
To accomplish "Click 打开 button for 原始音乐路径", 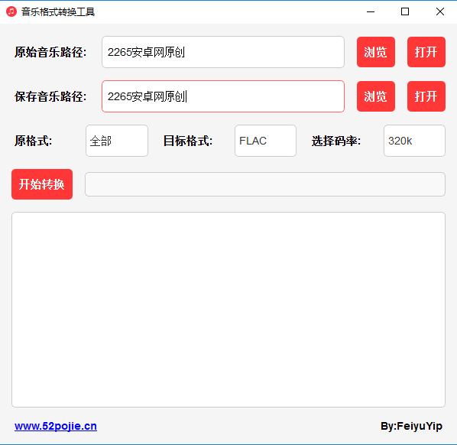I will click(426, 52).
